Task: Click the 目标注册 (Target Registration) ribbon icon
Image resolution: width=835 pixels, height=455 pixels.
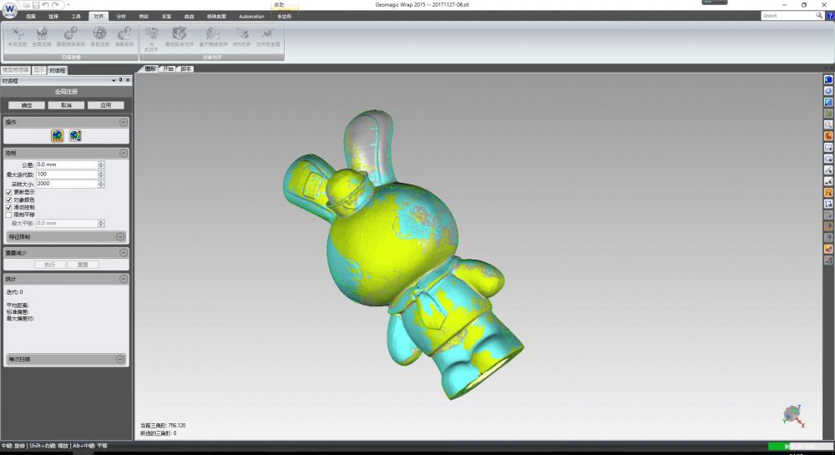Action: tap(99, 38)
